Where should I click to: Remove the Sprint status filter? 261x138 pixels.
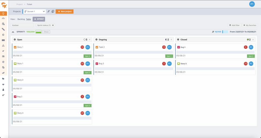click(53, 25)
